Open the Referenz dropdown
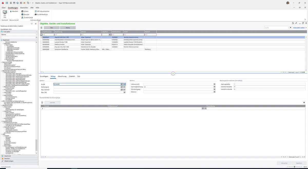 pos(214,92)
